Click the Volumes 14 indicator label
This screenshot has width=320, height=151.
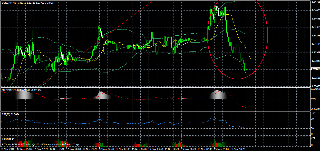tap(8, 138)
